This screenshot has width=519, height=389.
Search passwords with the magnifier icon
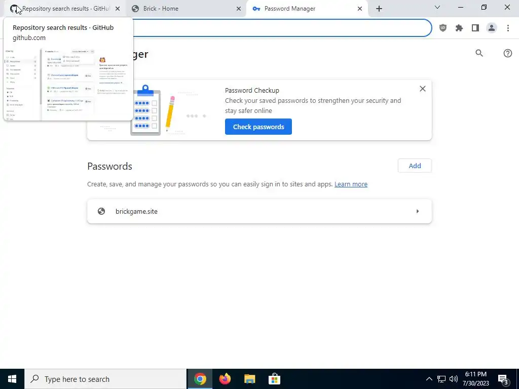(479, 53)
